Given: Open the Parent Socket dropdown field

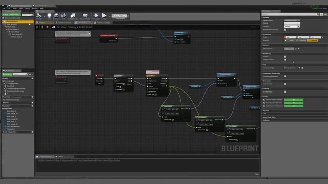Looking at the screenshot, I should pyautogui.click(x=289, y=49).
